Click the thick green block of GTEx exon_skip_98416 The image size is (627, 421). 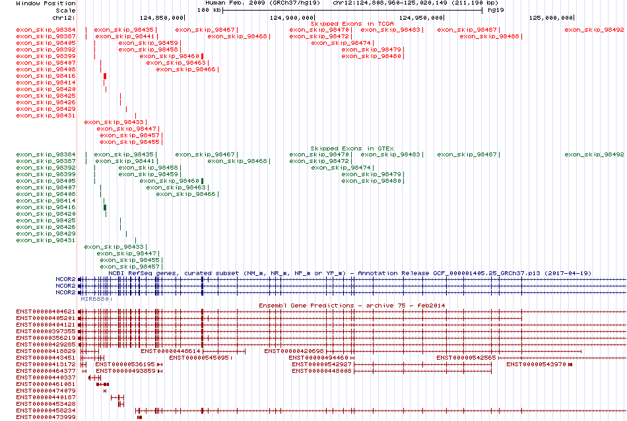tap(105, 207)
